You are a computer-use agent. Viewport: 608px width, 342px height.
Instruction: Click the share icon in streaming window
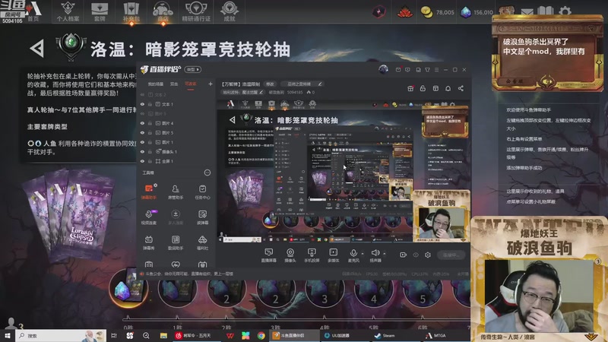point(461,88)
